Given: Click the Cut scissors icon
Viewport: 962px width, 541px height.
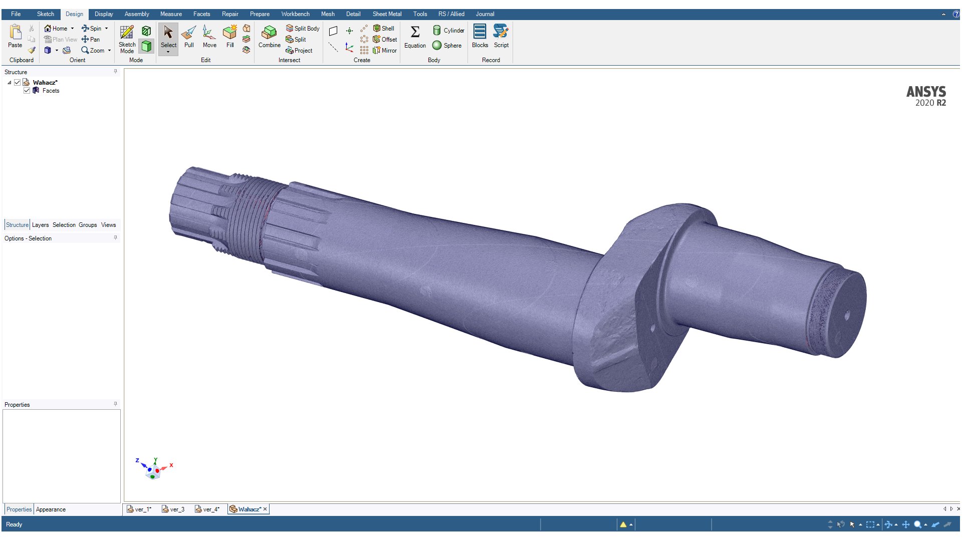Looking at the screenshot, I should tap(32, 29).
